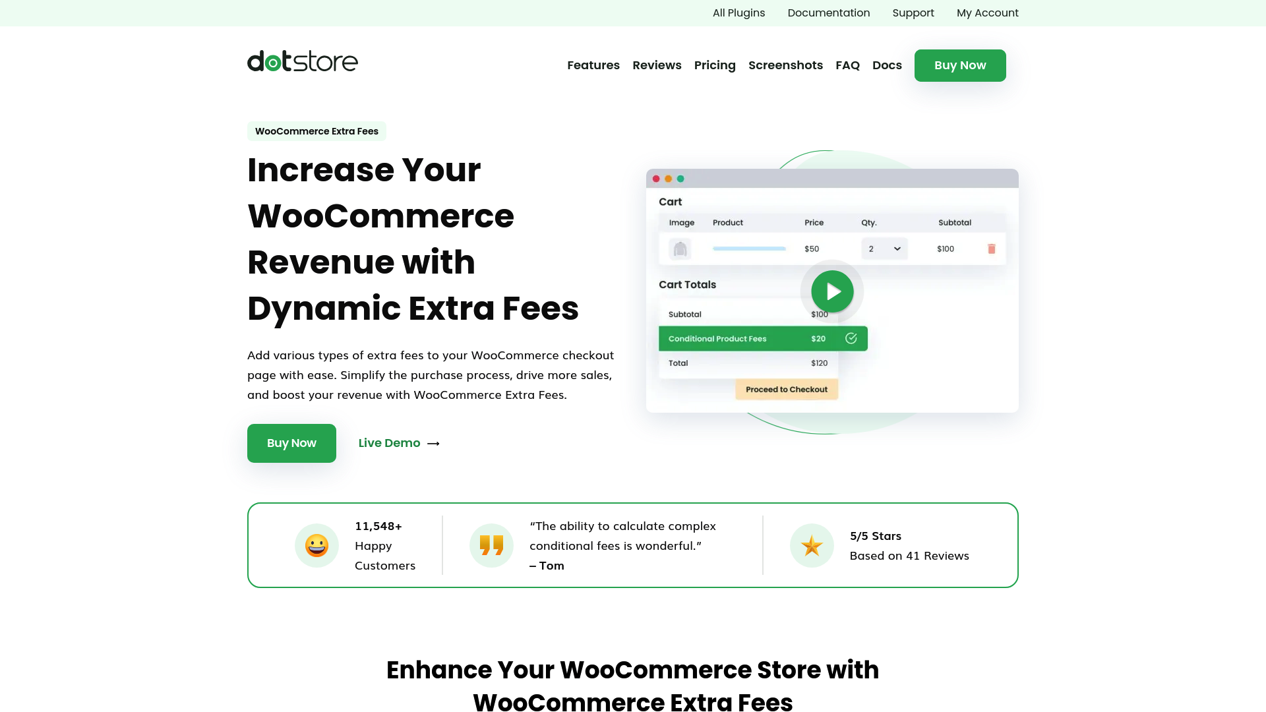The image size is (1266, 712).
Task: Click the product image thumbnail in cart
Action: pos(681,249)
